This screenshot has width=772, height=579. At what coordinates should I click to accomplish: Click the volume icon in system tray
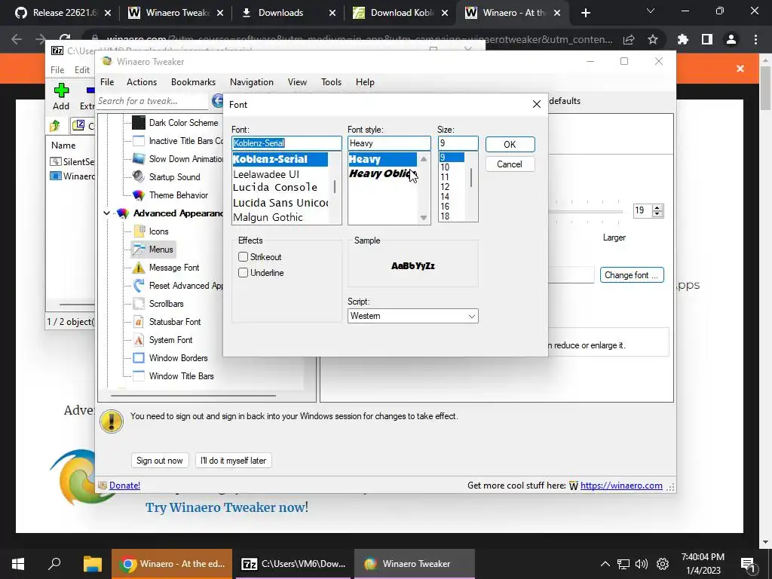(642, 564)
